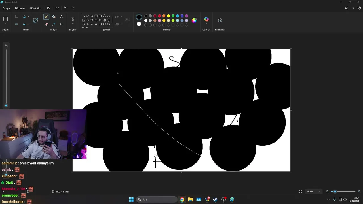This screenshot has height=204, width=363.
Task: Choose the Oval shape
Action: coord(92,16)
